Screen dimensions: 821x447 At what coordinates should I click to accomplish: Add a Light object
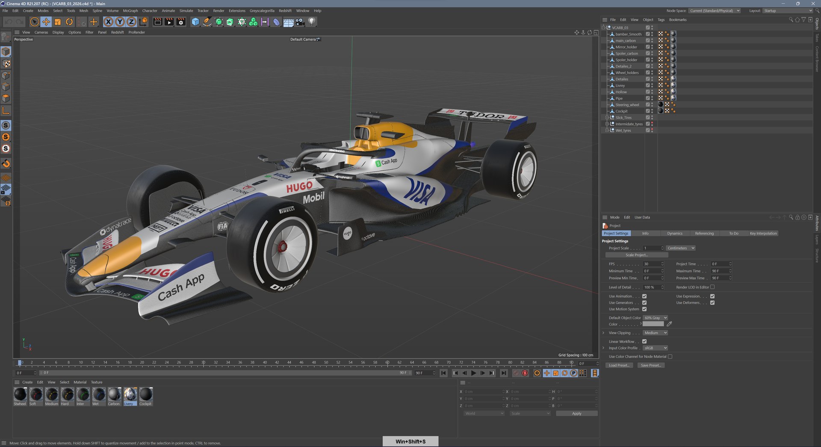point(312,22)
